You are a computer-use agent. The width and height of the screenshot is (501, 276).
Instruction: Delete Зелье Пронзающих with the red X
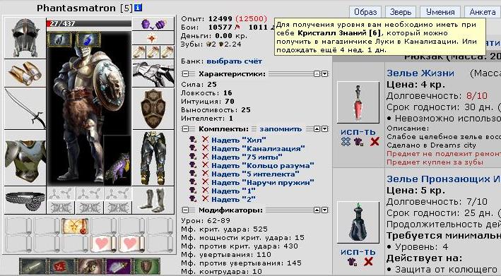(x=368, y=262)
